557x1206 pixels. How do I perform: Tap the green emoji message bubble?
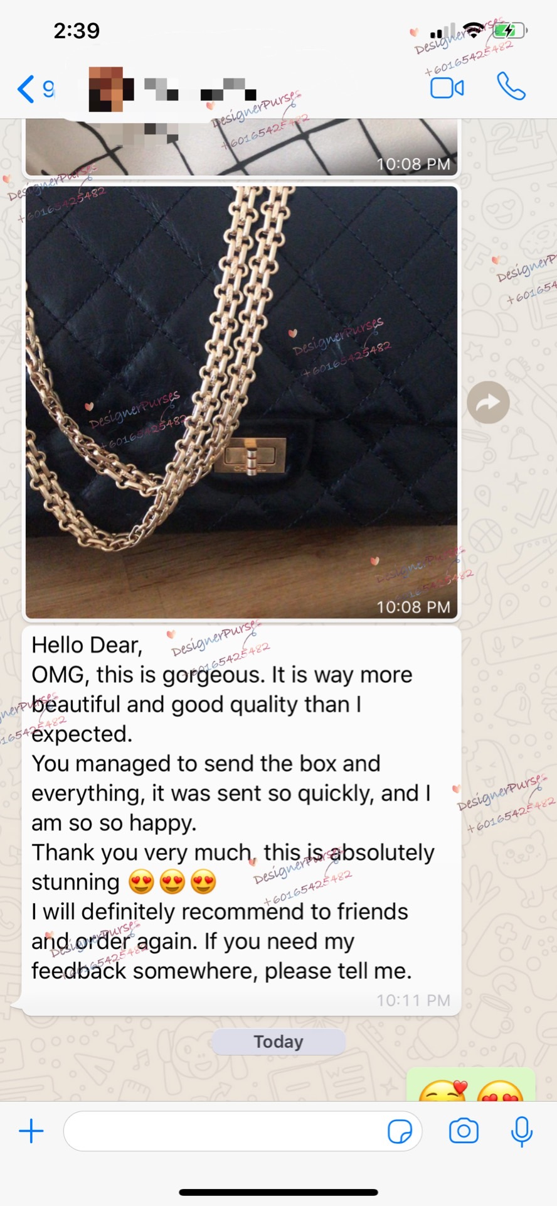(x=471, y=1085)
